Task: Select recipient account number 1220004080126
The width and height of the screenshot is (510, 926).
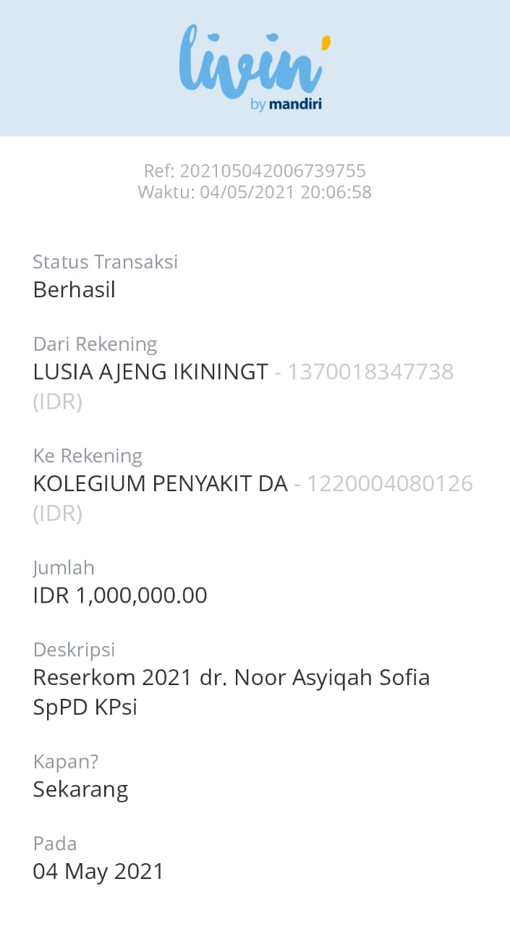Action: (390, 484)
